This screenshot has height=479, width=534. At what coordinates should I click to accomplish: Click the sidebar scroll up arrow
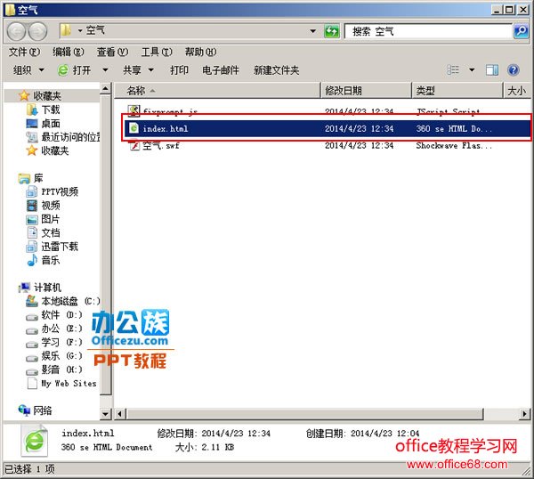(106, 89)
